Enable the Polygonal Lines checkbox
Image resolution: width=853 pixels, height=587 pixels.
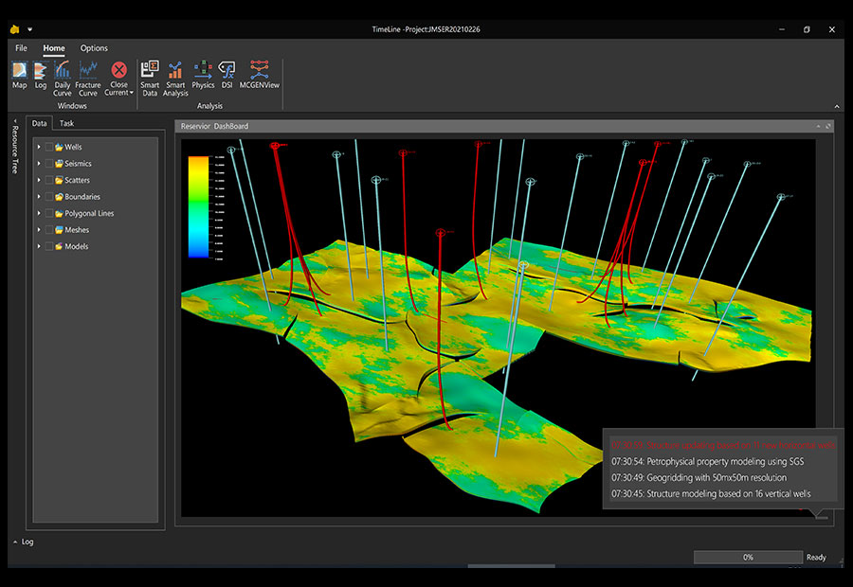point(49,213)
